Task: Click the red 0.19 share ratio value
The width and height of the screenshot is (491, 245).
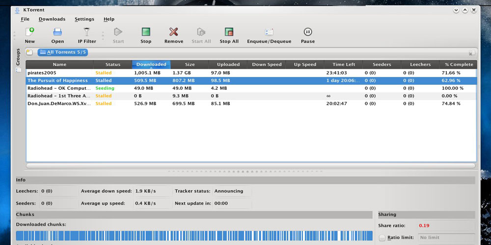Action: (423, 225)
